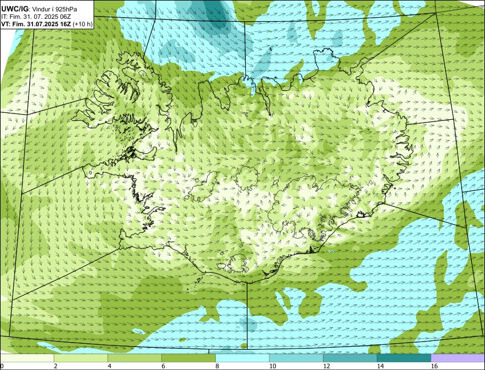This screenshot has height=370, width=485.
Task: Click the initial time "IT: Fim. 31. 07. 2025 06Z"
Action: 36,17
